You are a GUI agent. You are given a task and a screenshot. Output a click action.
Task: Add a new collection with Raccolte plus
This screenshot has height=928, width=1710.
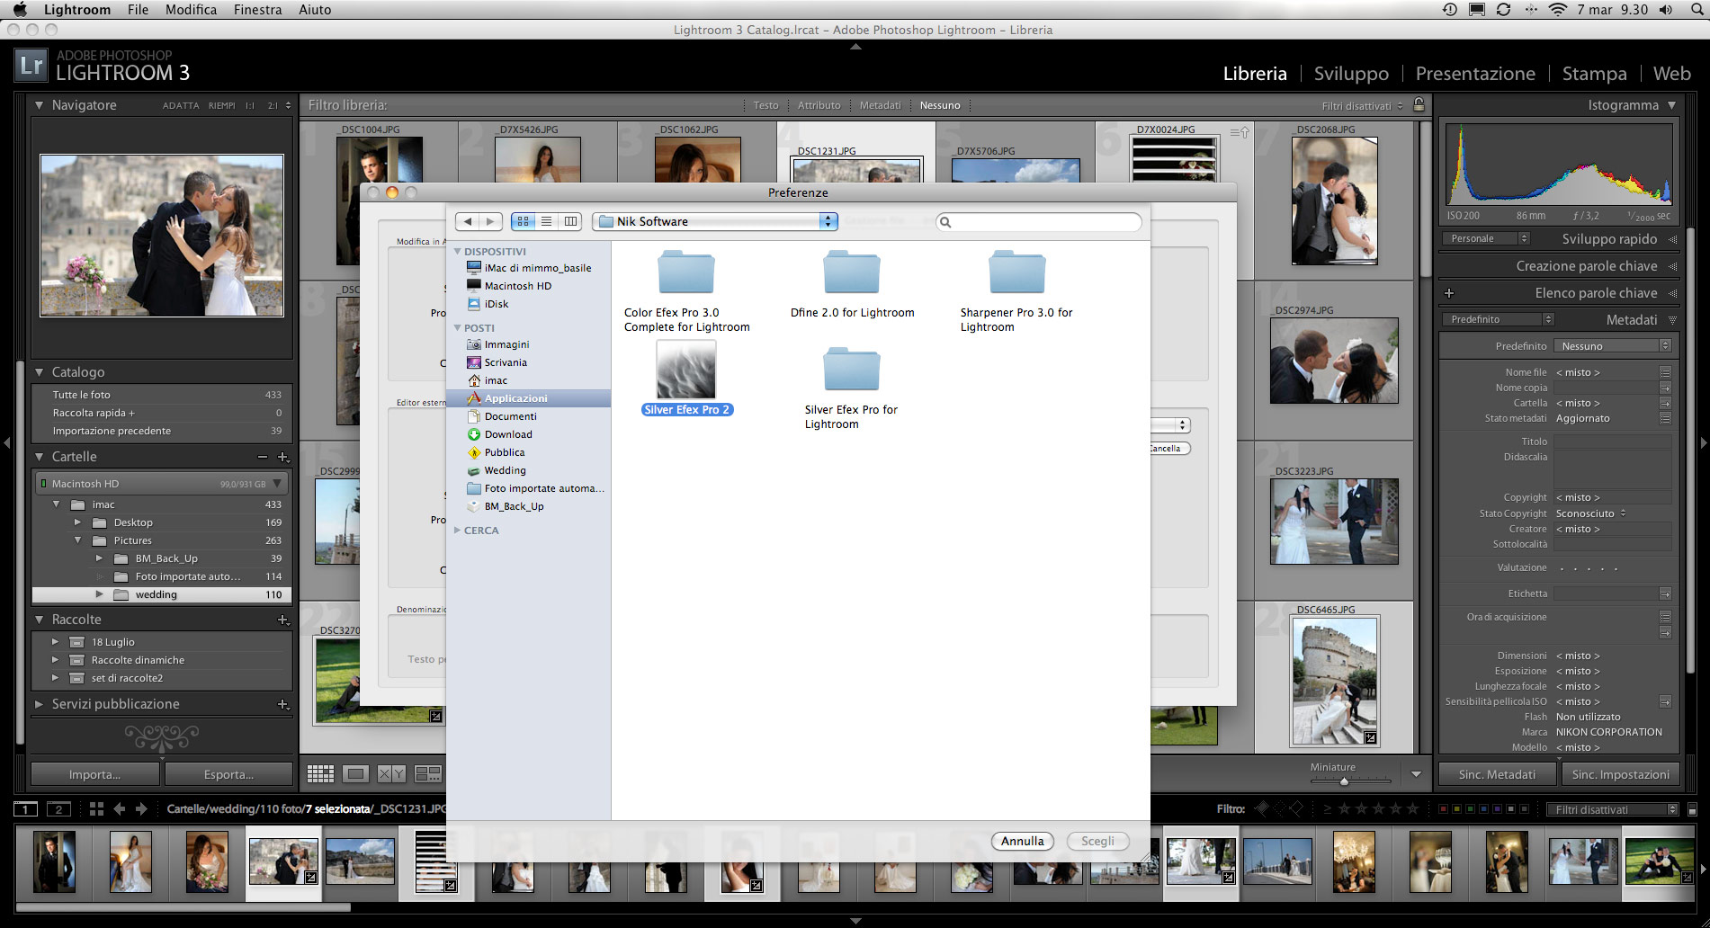pos(283,620)
